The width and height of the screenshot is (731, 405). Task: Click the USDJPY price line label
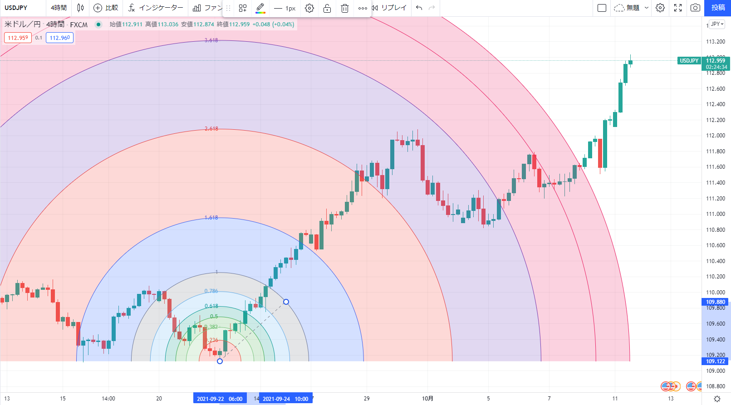(x=689, y=61)
